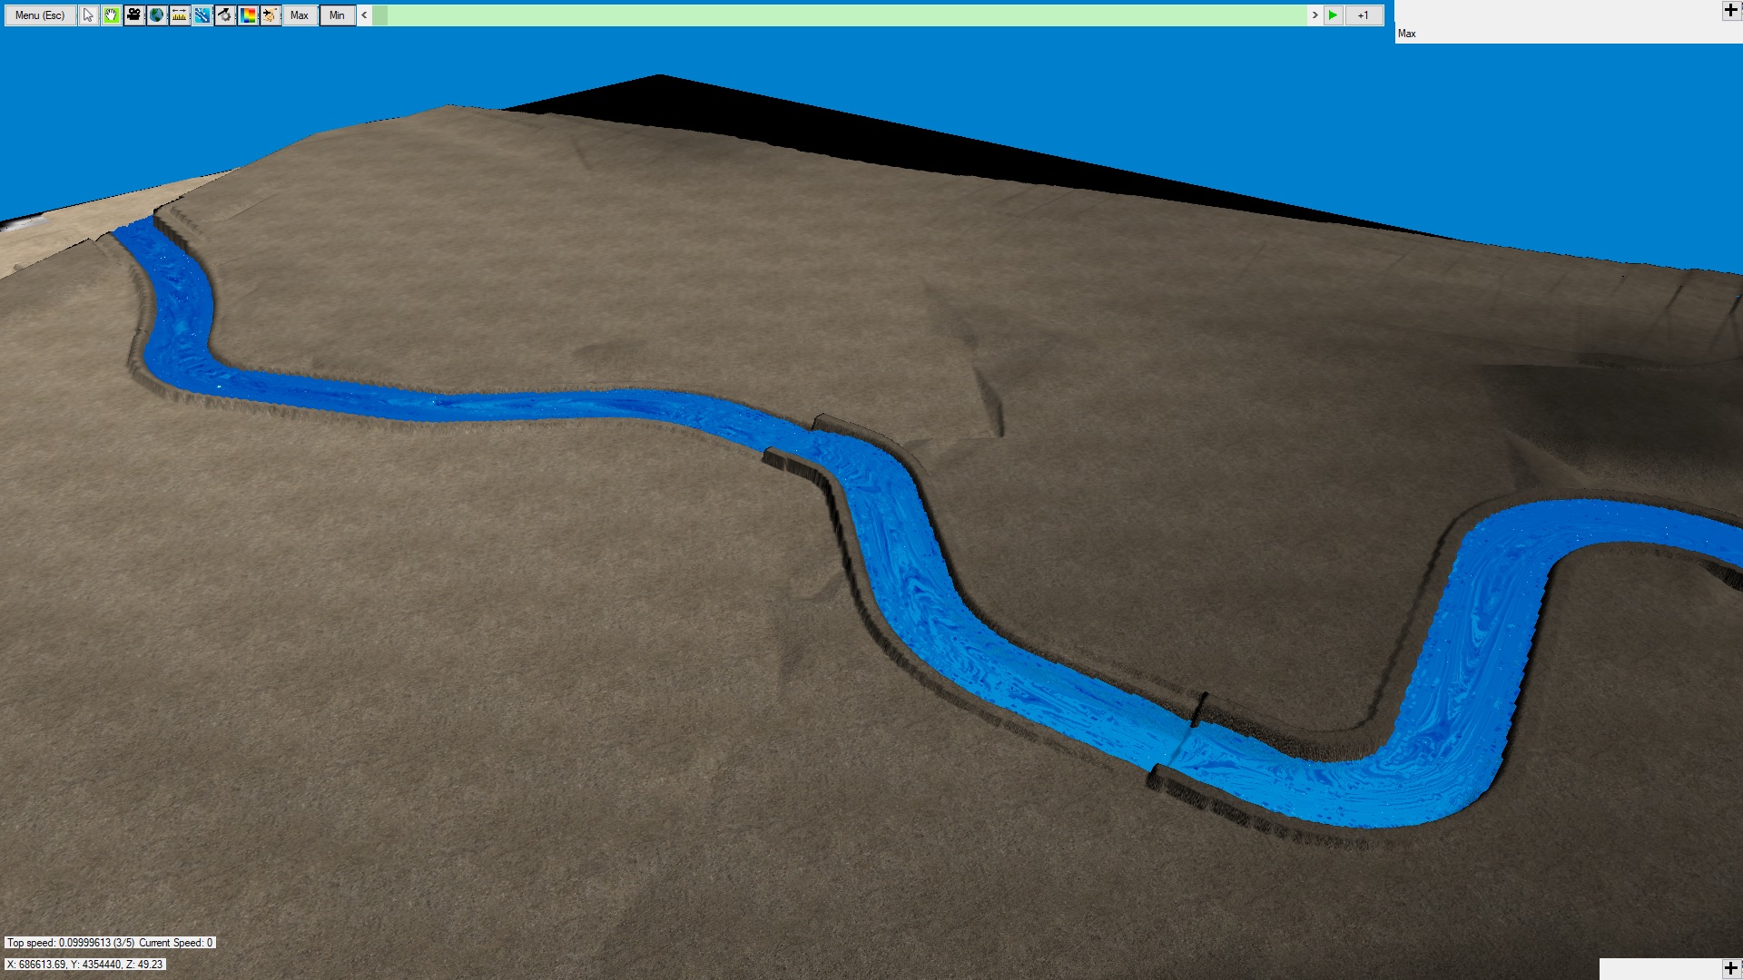Image resolution: width=1743 pixels, height=980 pixels.
Task: Click the fly-through airplane icon
Action: 270,15
